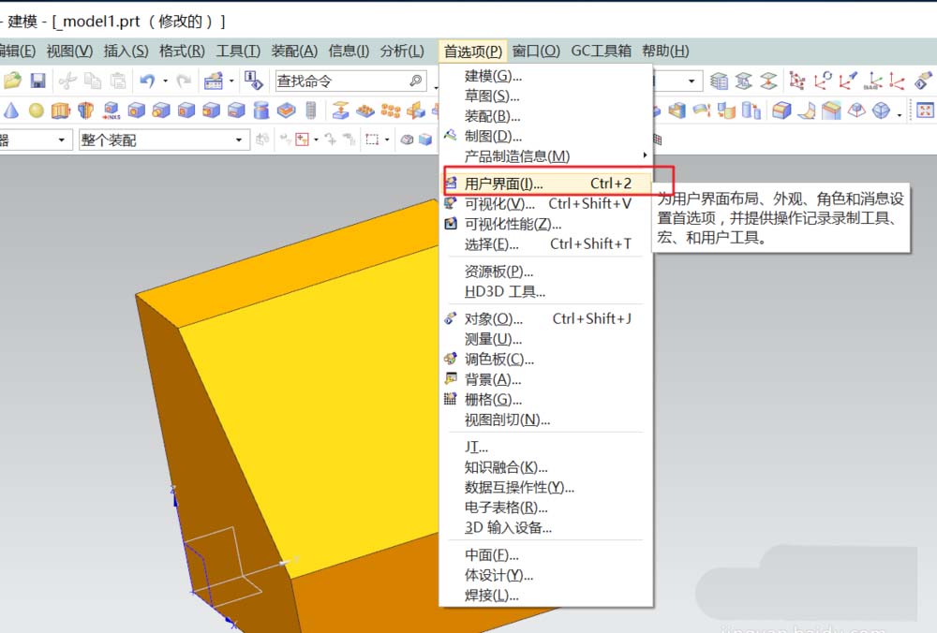Choose 制图(D)... preferences entry
The width and height of the screenshot is (937, 633).
pos(546,136)
